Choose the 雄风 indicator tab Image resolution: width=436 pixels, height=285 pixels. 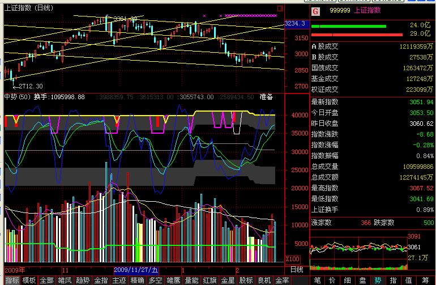tap(65, 280)
